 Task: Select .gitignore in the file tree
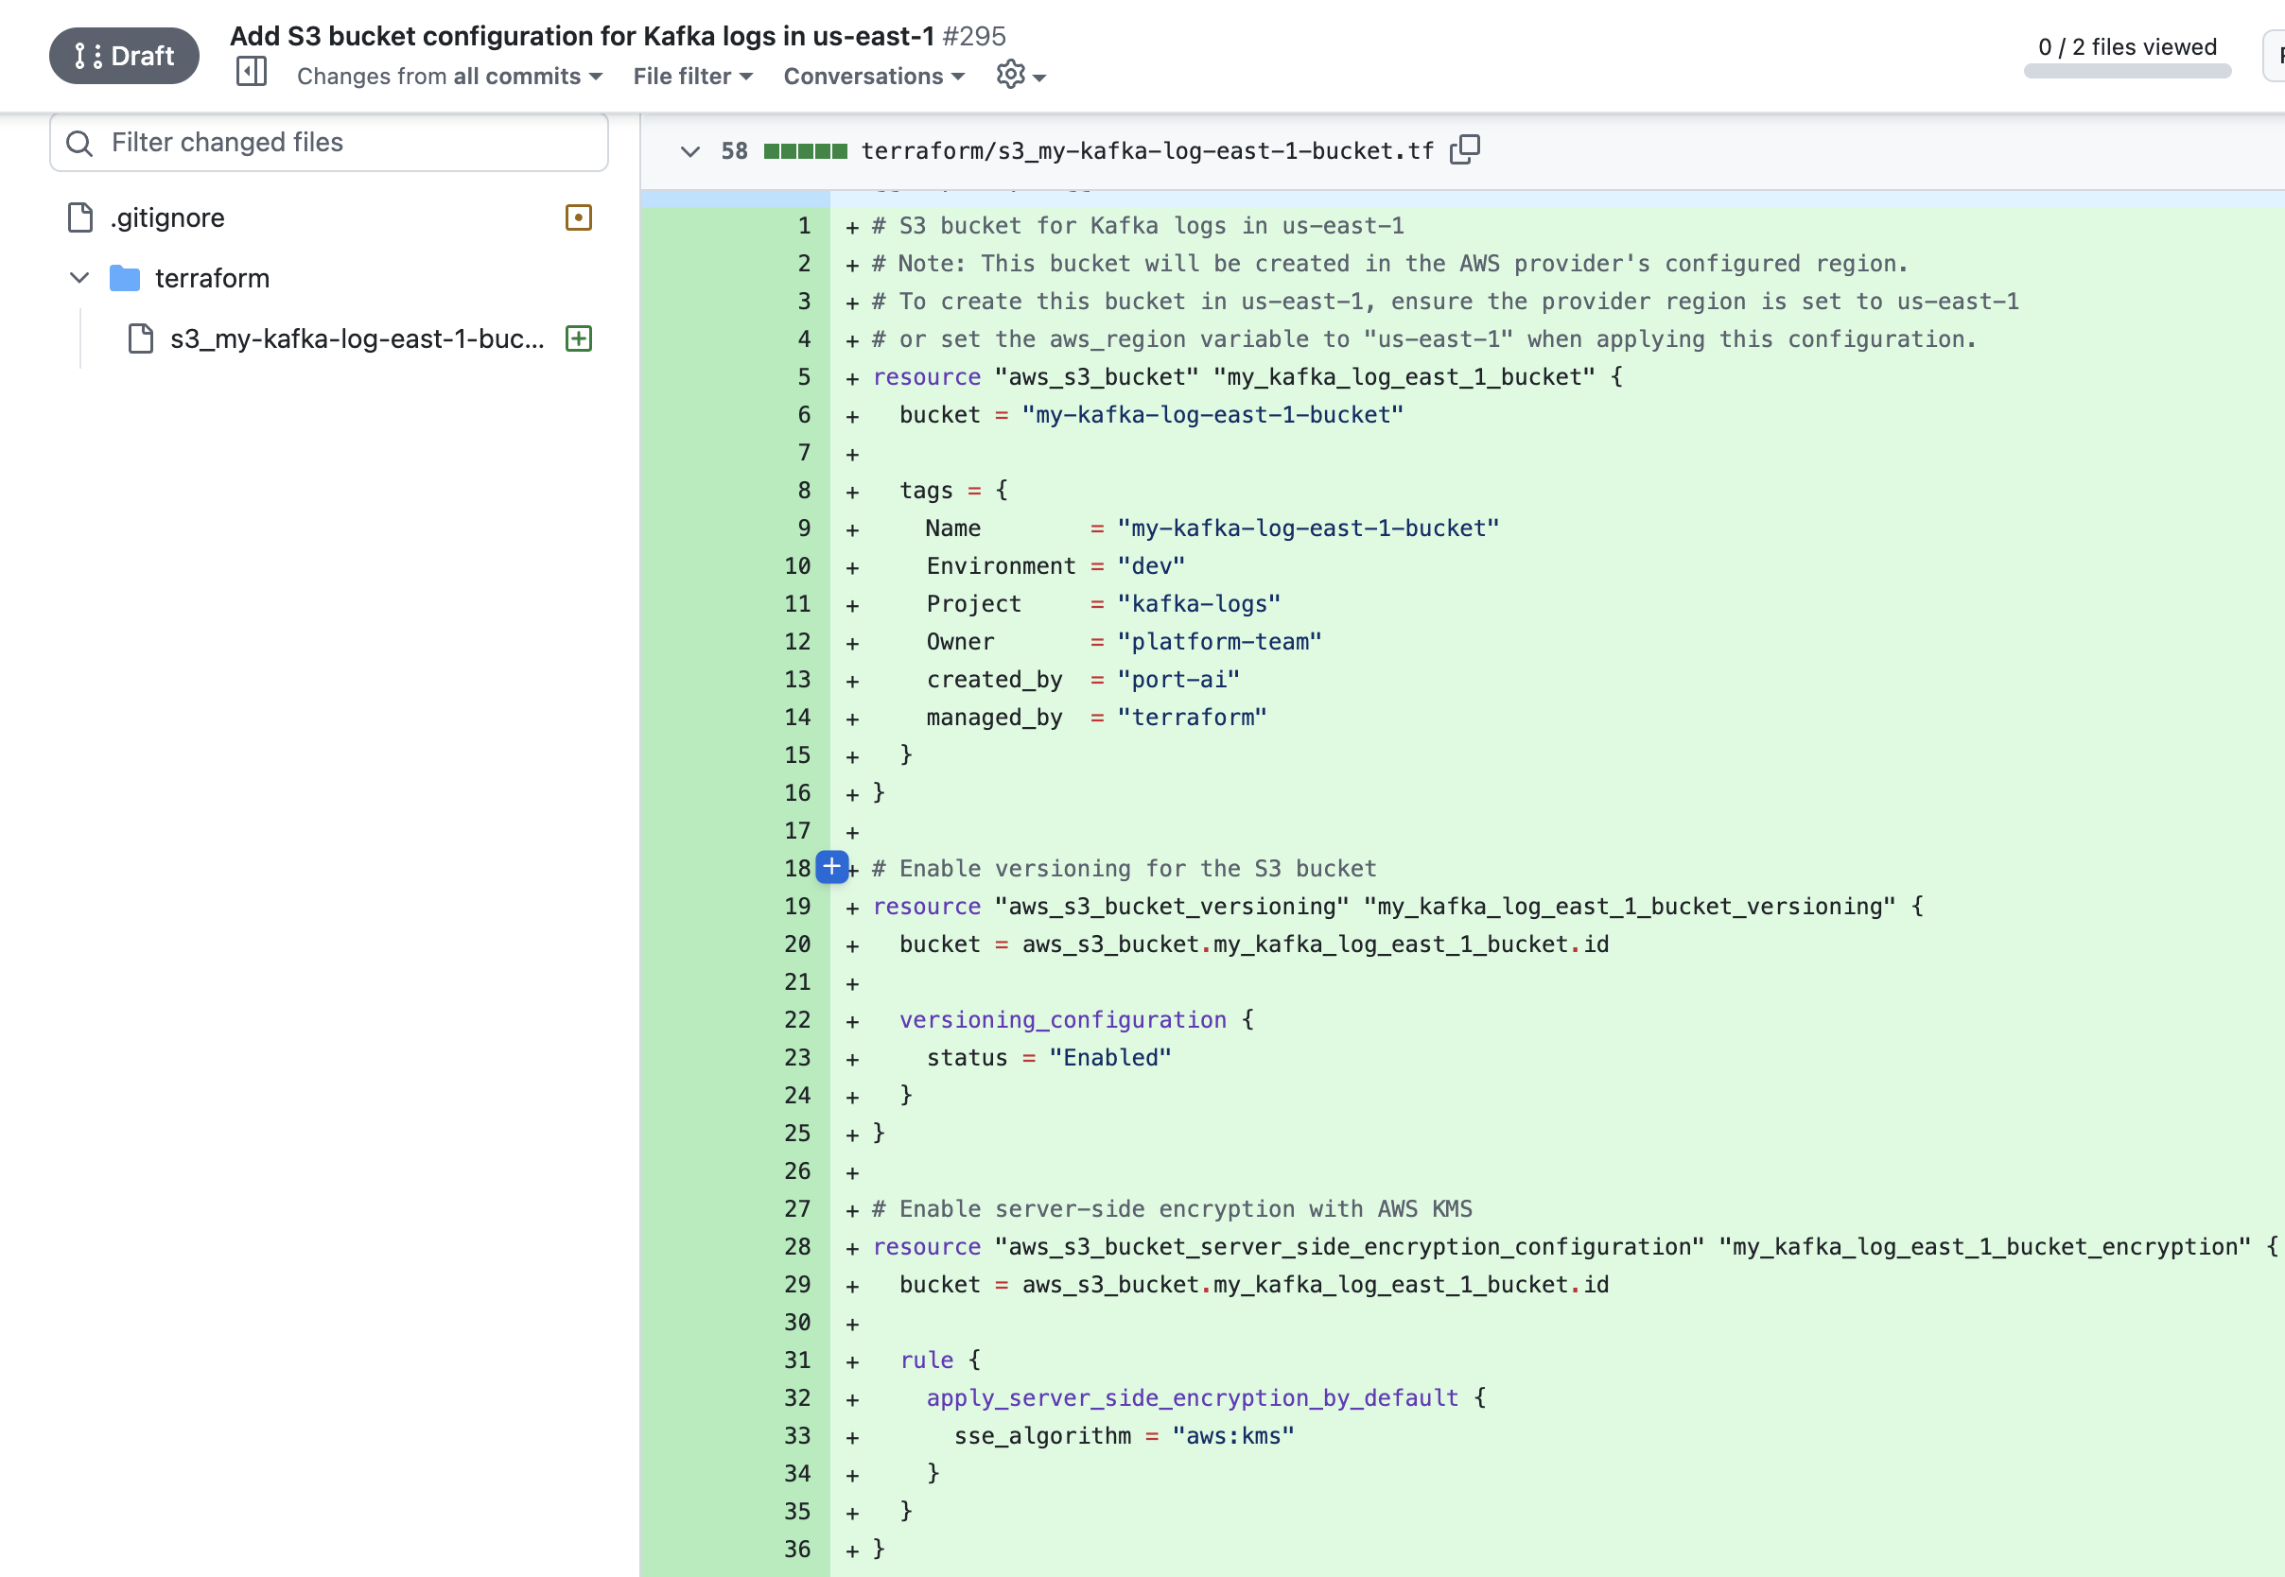pos(168,217)
